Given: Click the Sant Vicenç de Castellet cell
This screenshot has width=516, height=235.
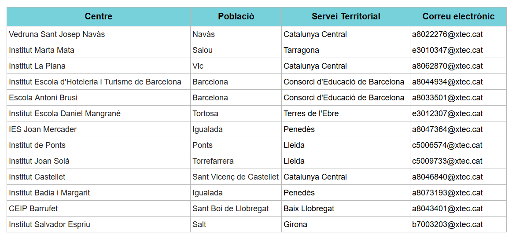Looking at the screenshot, I should tap(236, 177).
